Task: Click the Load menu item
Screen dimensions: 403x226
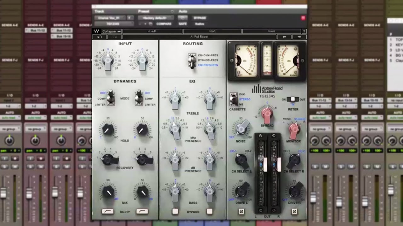Action: click(x=212, y=31)
